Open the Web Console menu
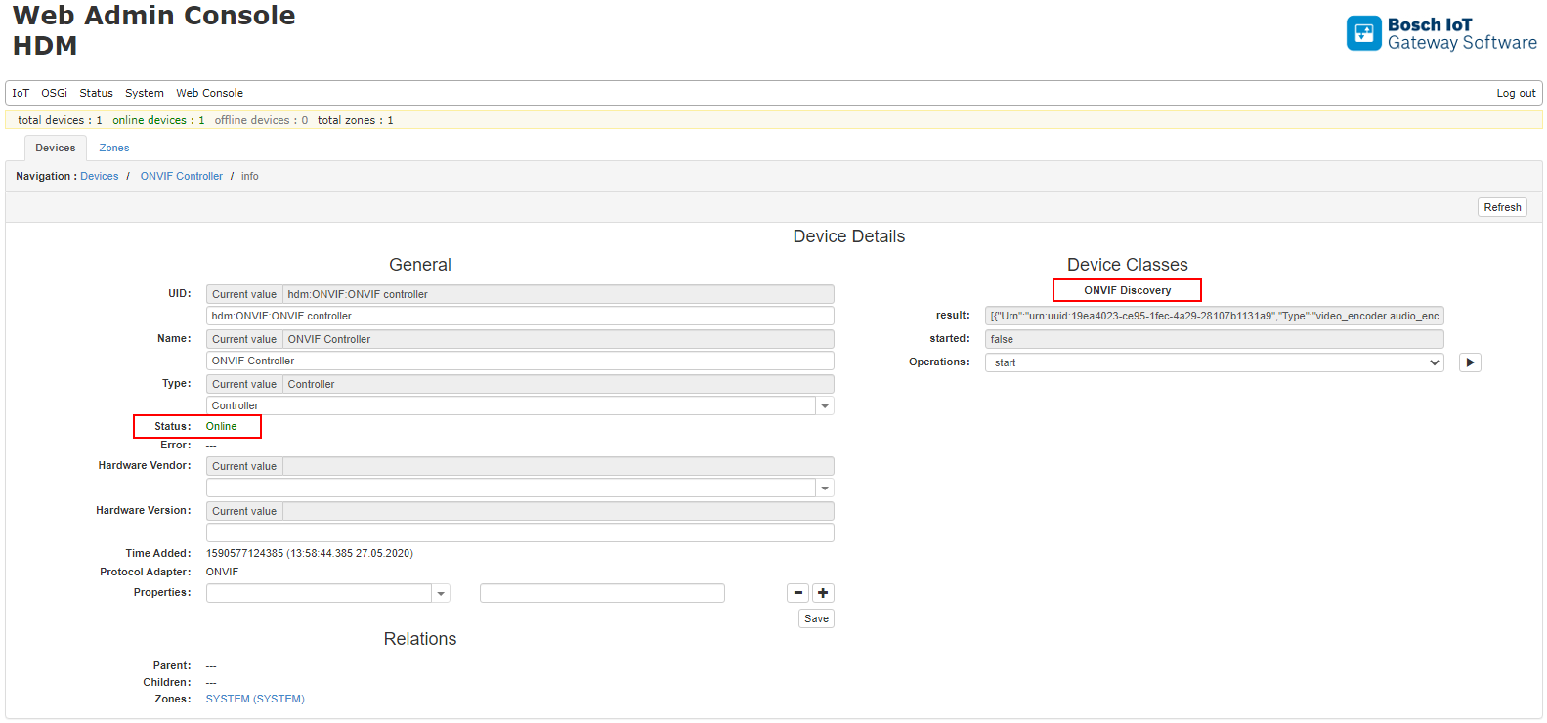The image size is (1547, 723). click(209, 94)
